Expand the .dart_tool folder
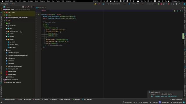The height and width of the screenshot is (104, 186). 5,12
